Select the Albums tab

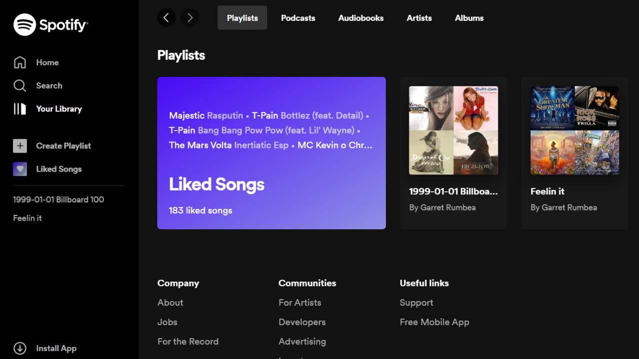(469, 18)
